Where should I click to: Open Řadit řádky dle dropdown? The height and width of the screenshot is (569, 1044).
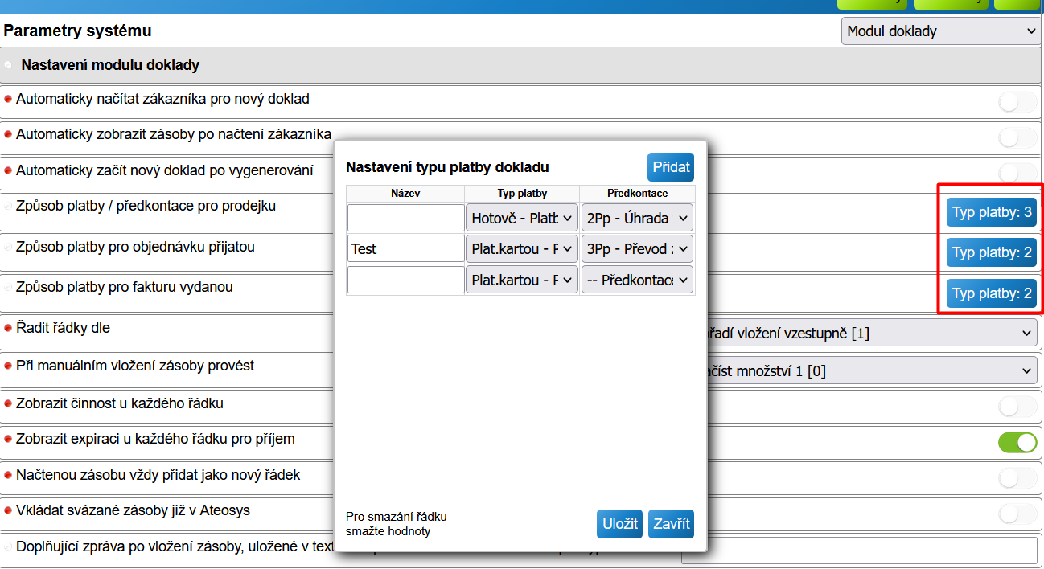pyautogui.click(x=872, y=333)
